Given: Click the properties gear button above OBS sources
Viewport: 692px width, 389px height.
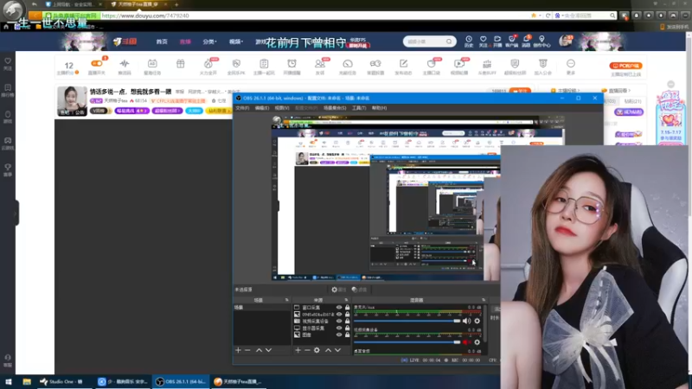Looking at the screenshot, I should pyautogui.click(x=339, y=290).
